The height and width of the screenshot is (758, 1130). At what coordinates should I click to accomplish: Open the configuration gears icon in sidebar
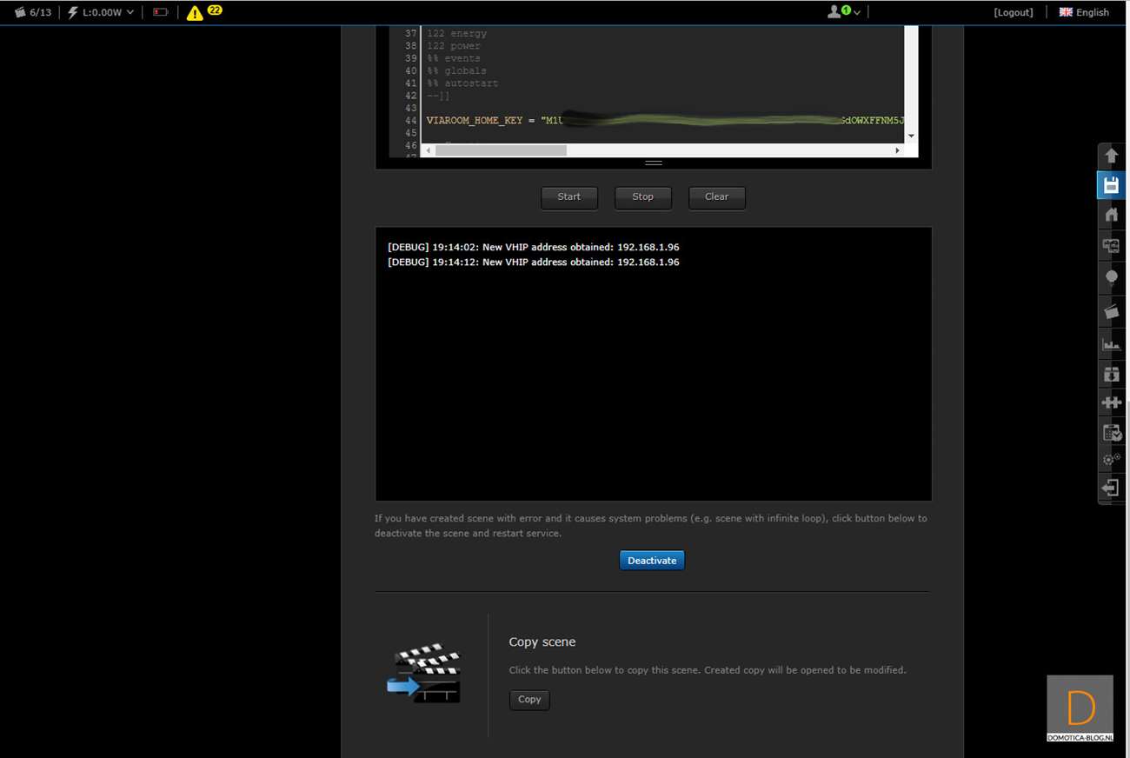[1111, 460]
